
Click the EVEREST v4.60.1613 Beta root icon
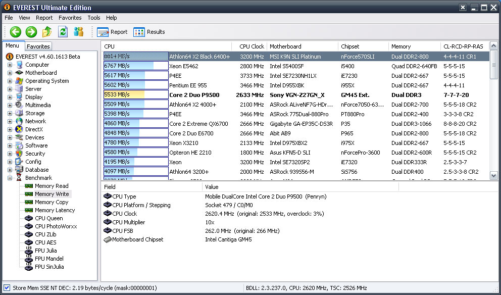click(x=10, y=57)
